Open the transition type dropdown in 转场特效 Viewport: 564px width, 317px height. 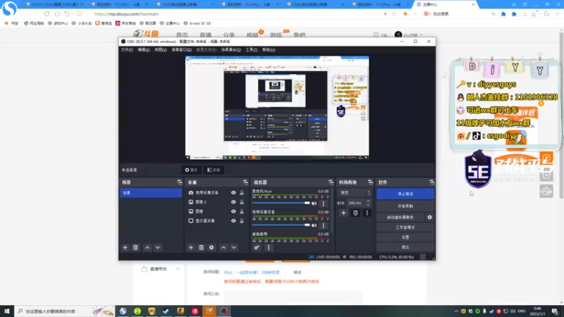(355, 192)
